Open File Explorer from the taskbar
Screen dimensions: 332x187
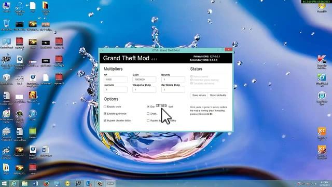pos(24,183)
